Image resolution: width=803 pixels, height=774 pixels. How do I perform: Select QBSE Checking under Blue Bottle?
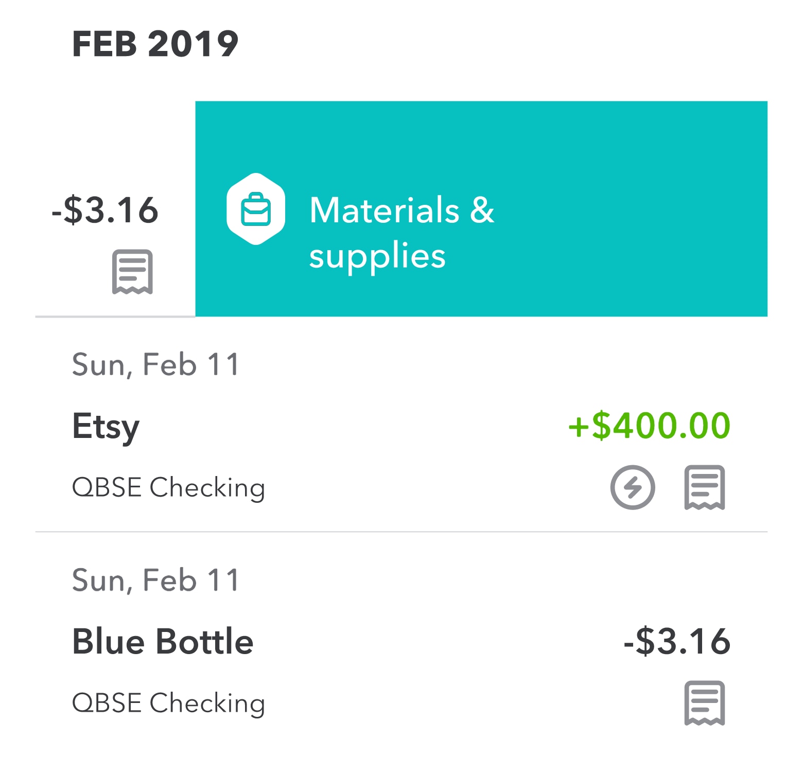168,703
